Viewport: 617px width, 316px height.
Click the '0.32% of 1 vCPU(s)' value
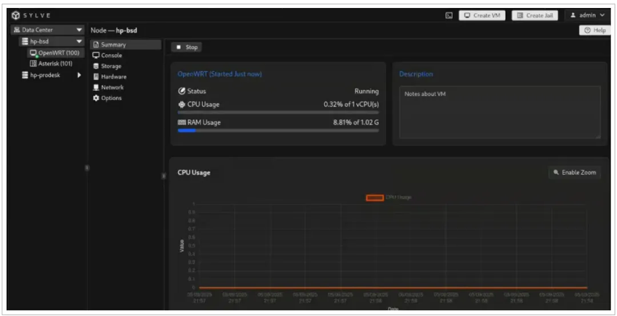(351, 105)
